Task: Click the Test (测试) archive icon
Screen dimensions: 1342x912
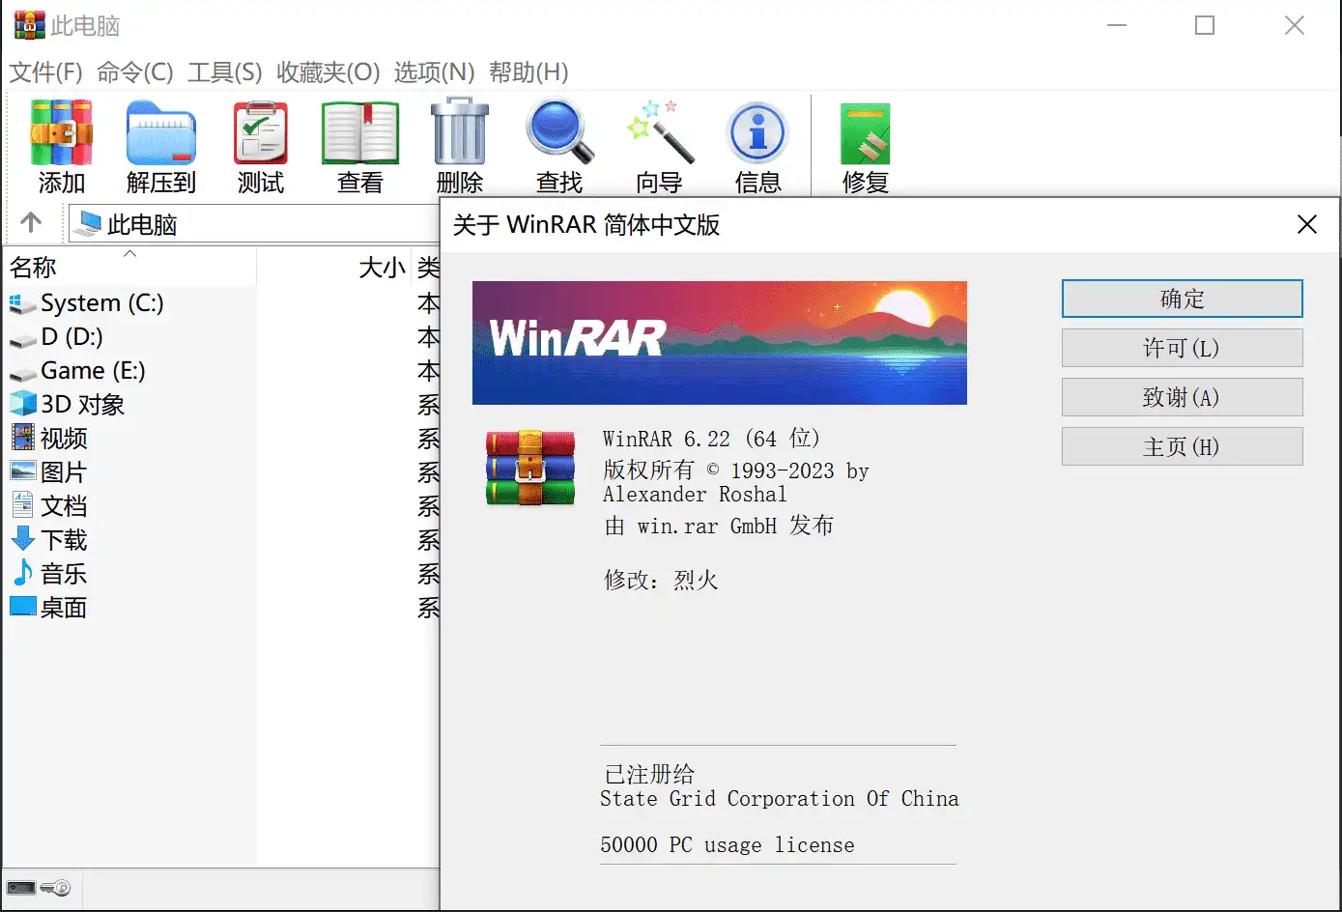Action: 261,146
